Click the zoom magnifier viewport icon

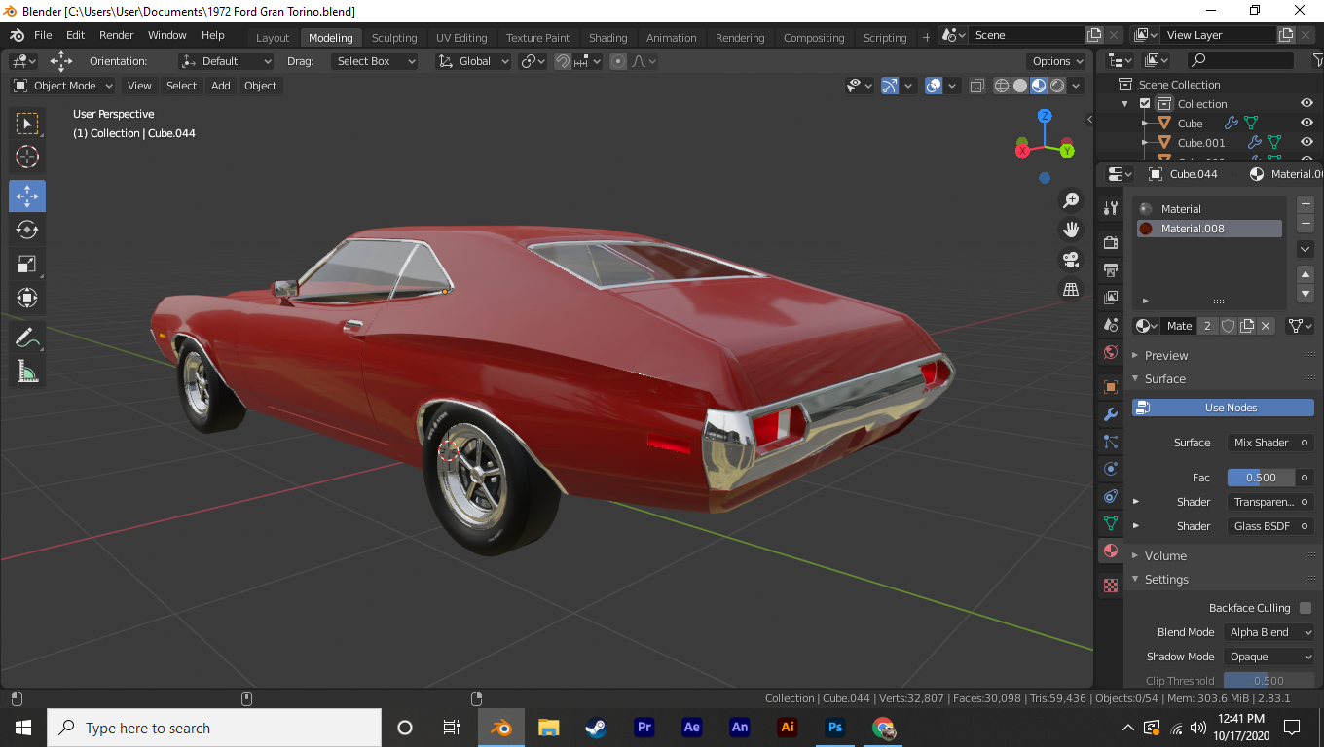pyautogui.click(x=1071, y=200)
